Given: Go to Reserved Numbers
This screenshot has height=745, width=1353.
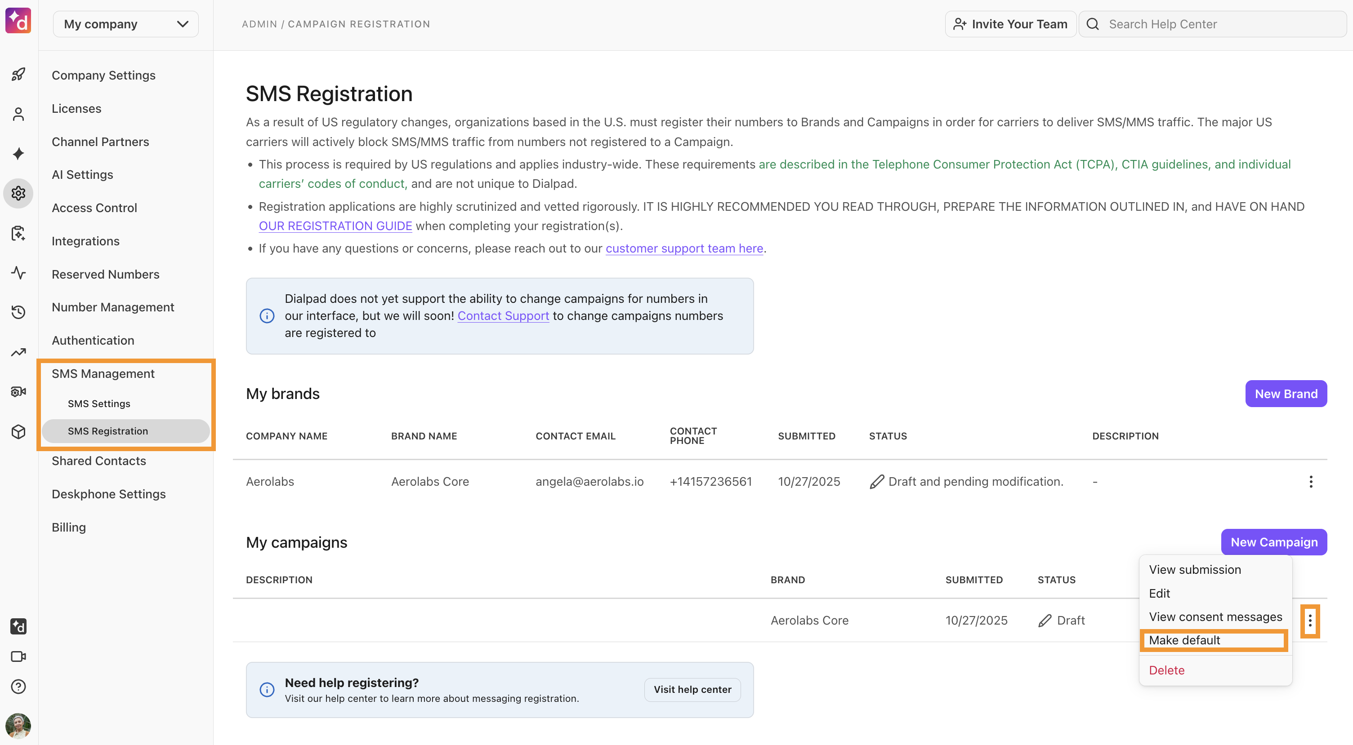Looking at the screenshot, I should (106, 274).
